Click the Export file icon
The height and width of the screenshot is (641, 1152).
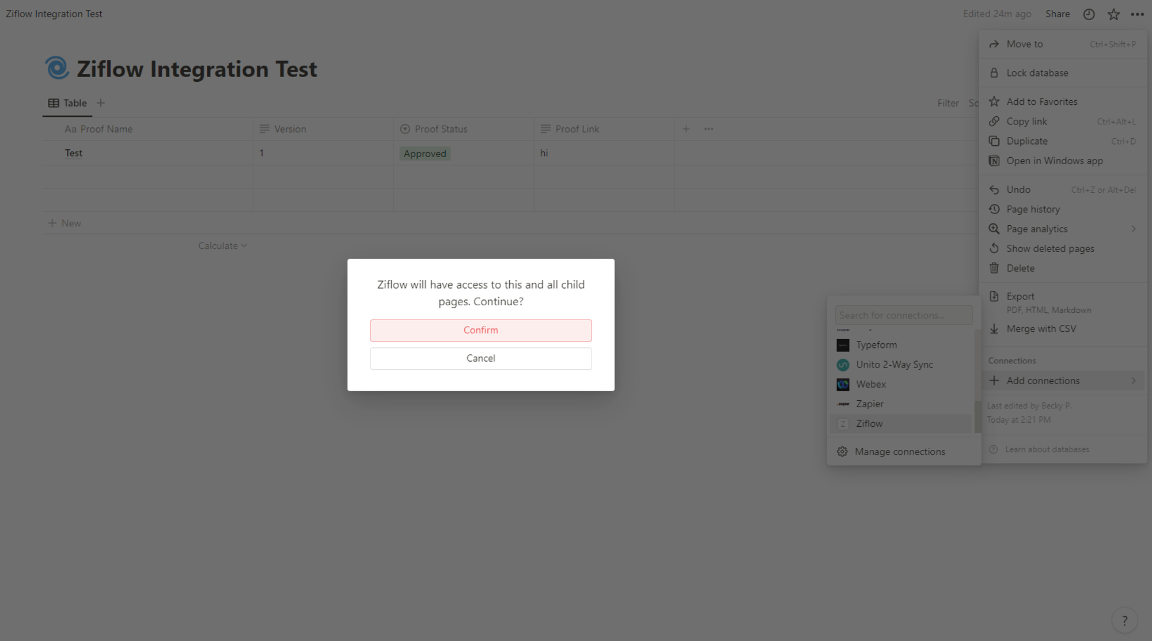[x=994, y=297]
